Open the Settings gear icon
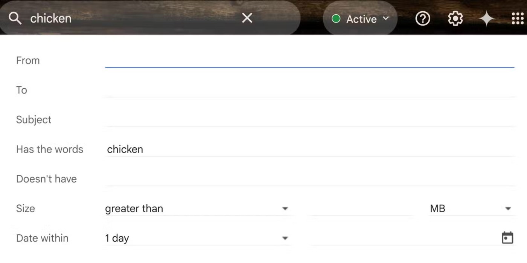527x263 pixels. (455, 18)
